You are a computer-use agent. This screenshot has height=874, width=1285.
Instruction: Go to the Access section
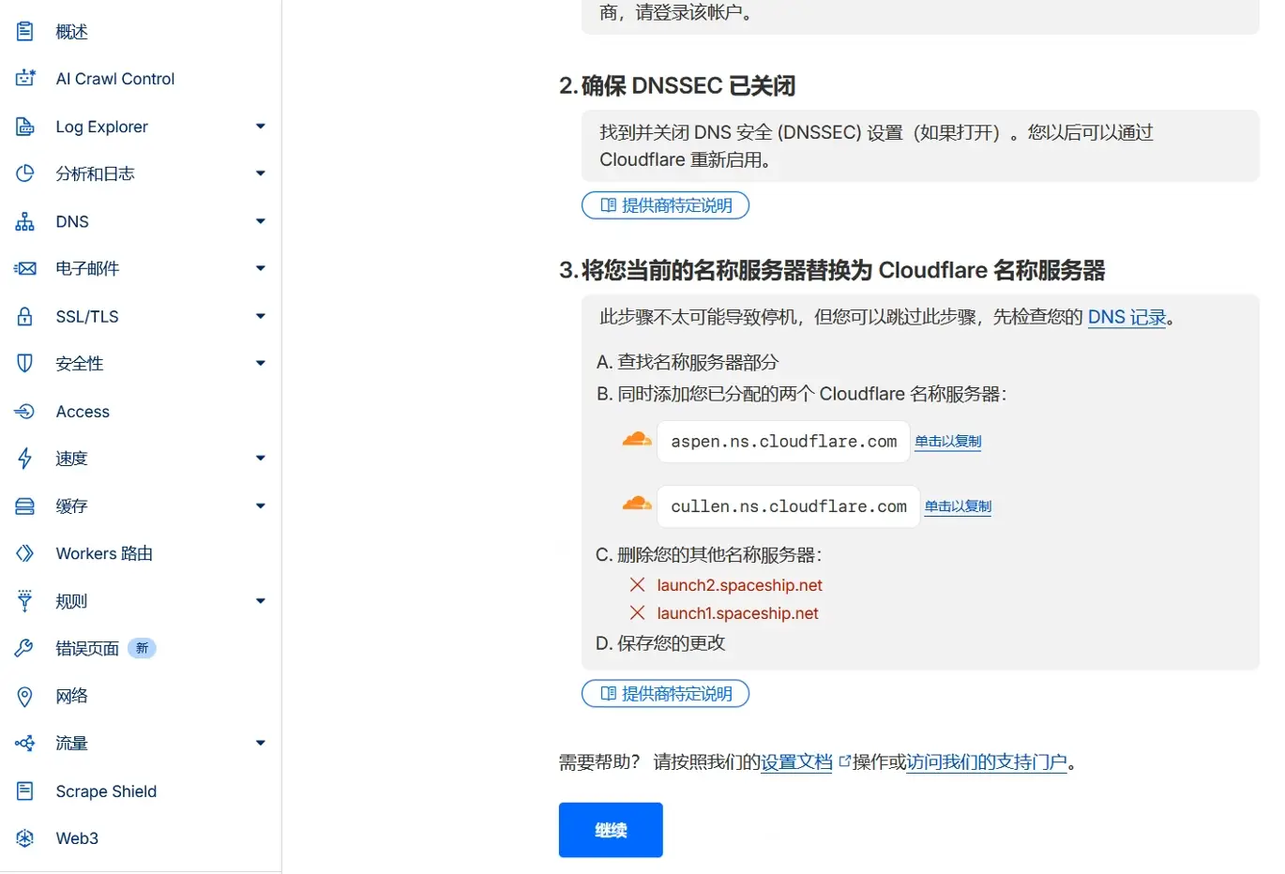click(83, 411)
